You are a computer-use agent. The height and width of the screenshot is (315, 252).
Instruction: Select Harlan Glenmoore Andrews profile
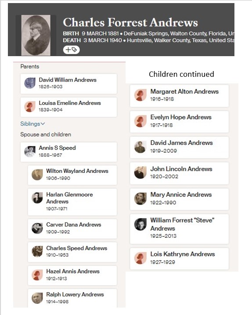point(72,202)
